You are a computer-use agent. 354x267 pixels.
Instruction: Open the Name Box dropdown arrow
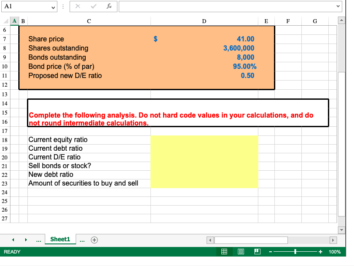(53, 7)
